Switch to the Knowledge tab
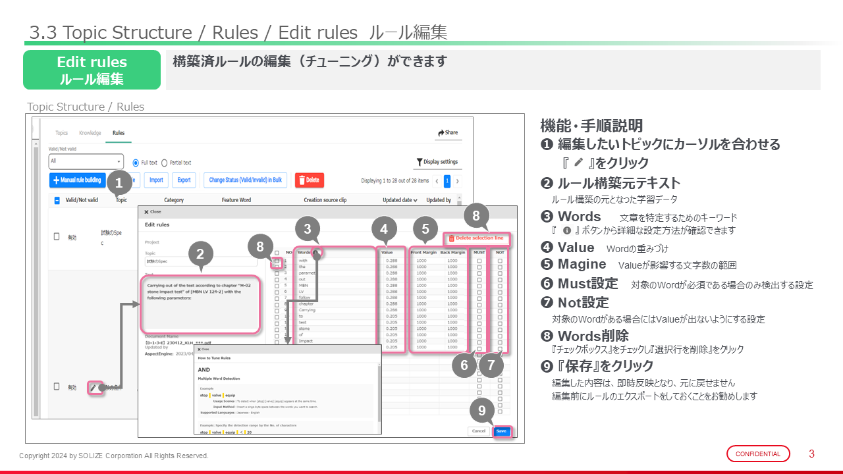Viewport: 843px width, 474px height. tap(90, 133)
